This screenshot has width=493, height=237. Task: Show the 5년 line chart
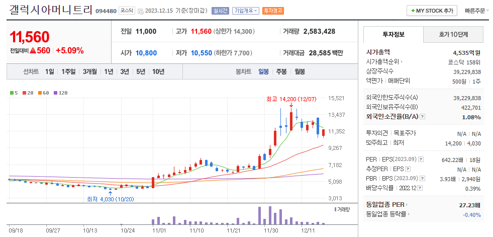pyautogui.click(x=141, y=71)
